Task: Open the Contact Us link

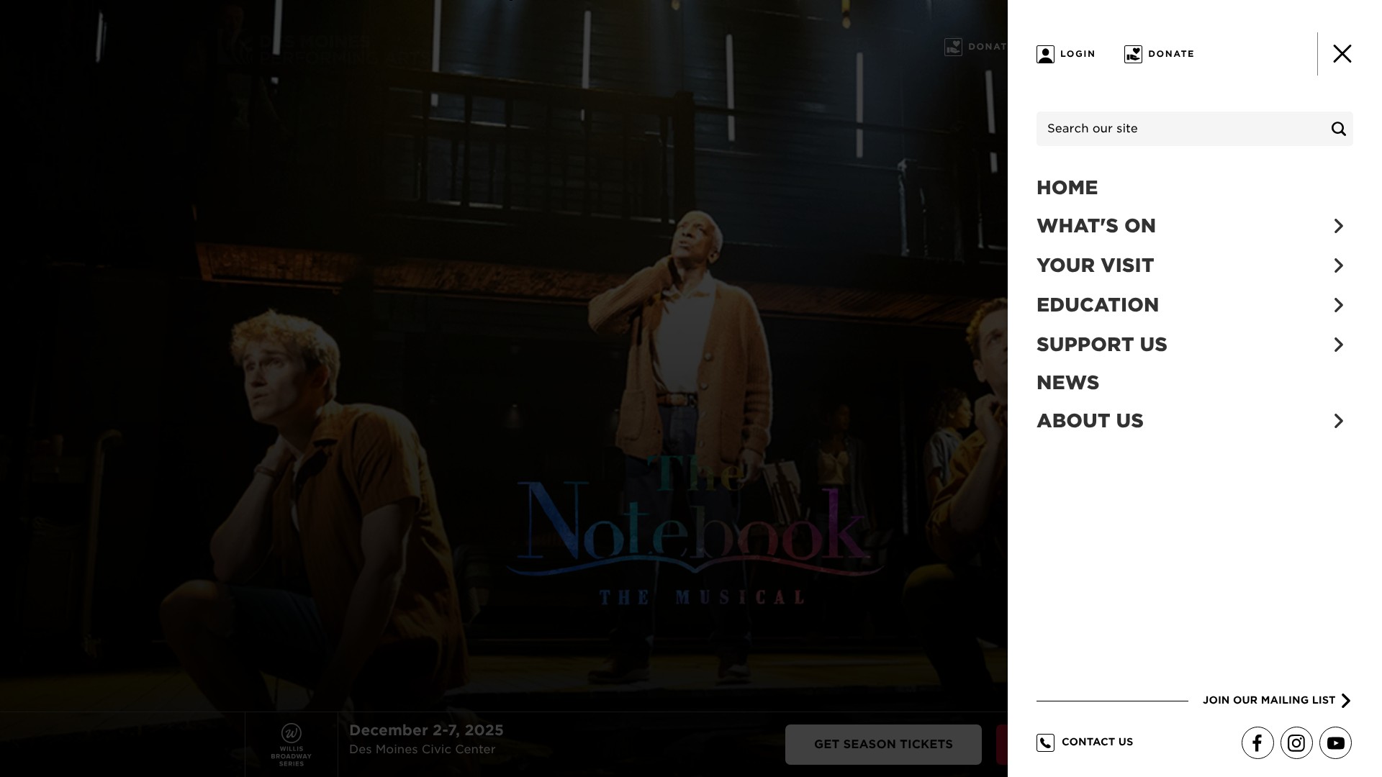Action: [1097, 742]
